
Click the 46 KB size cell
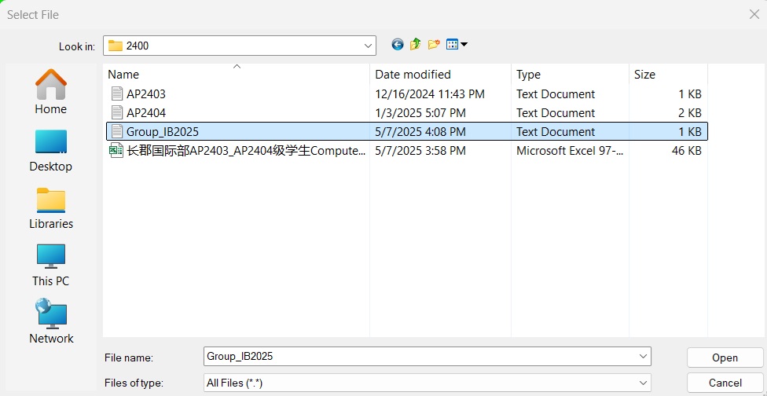[x=687, y=151]
